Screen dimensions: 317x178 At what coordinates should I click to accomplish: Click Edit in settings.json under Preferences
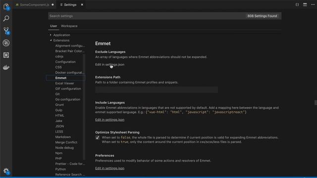pyautogui.click(x=110, y=168)
